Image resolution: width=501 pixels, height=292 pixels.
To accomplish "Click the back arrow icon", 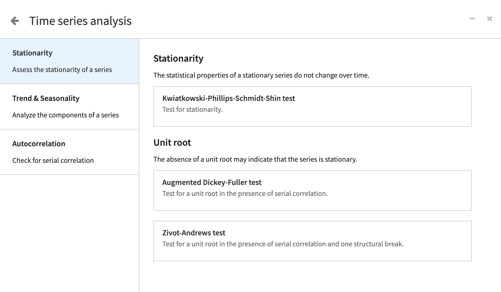I will click(x=15, y=21).
